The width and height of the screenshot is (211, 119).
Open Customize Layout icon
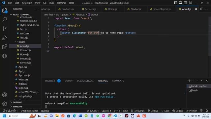click(190, 3)
